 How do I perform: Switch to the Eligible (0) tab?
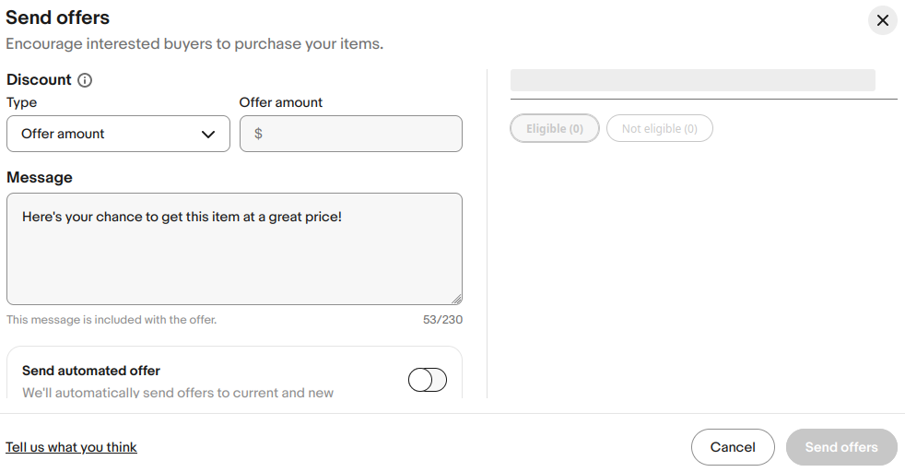click(555, 129)
